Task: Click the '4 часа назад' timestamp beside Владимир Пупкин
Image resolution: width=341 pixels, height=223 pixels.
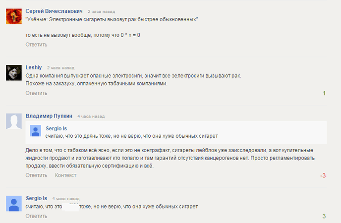Action: click(91, 116)
